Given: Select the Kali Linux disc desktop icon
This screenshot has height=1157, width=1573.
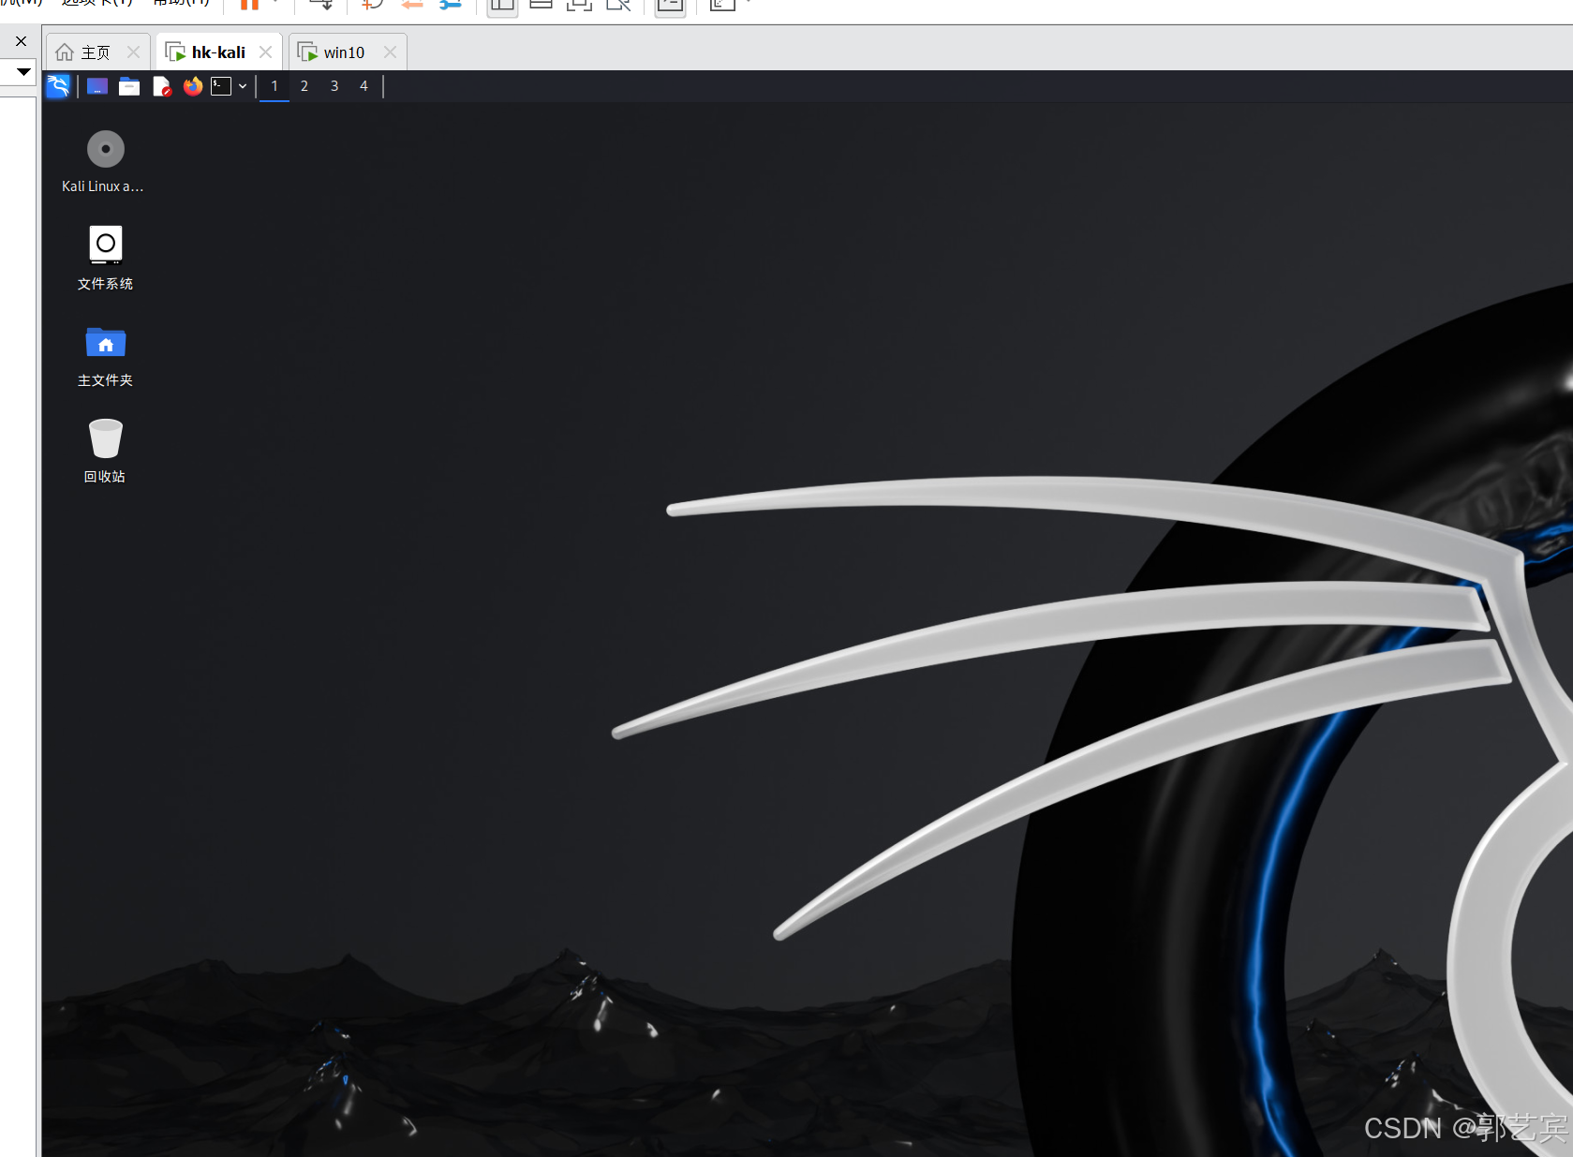Looking at the screenshot, I should [105, 162].
